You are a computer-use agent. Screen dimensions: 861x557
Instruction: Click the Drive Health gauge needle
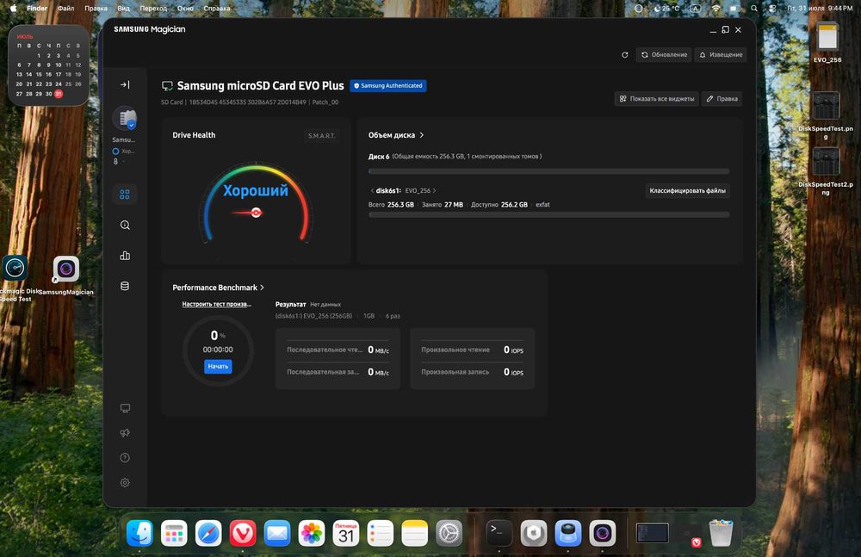(245, 213)
